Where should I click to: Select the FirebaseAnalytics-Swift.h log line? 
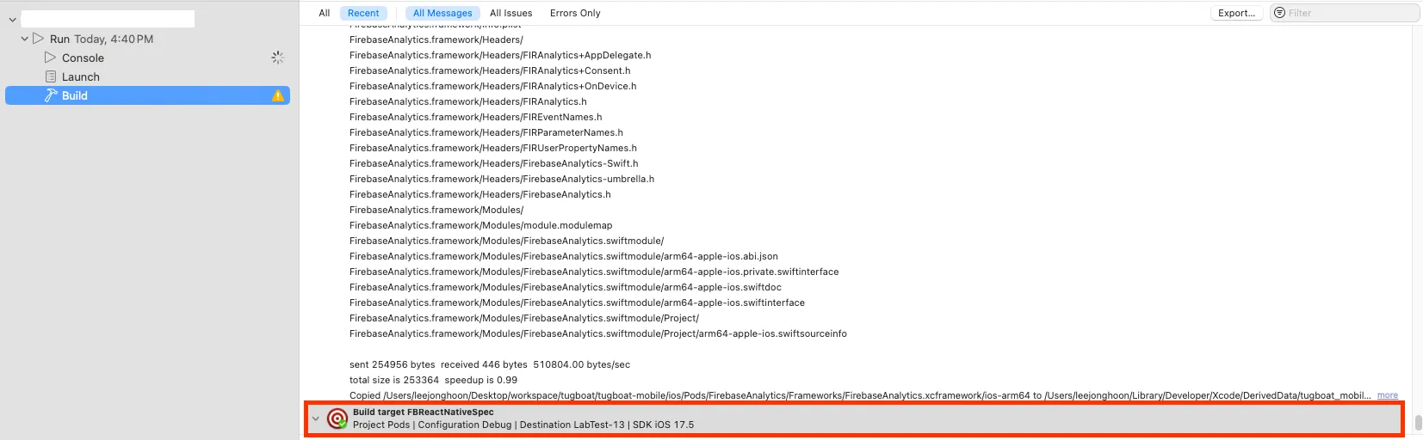[x=494, y=163]
